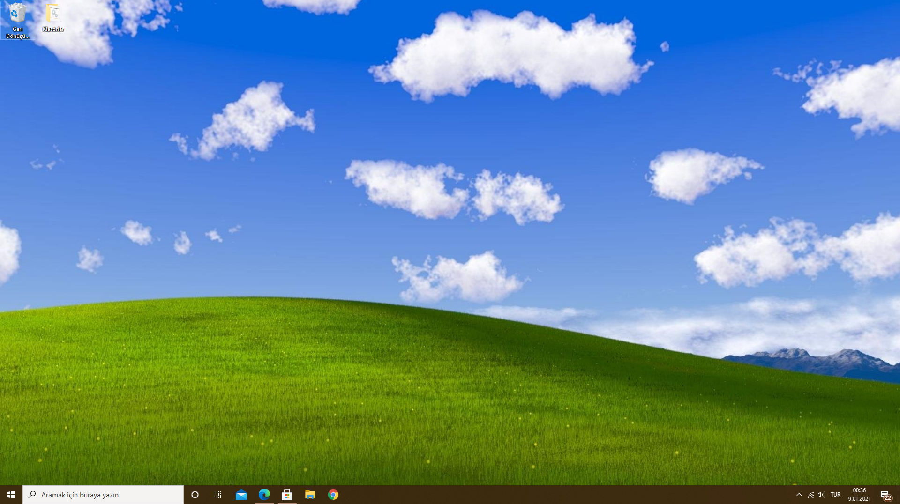Open the volume control tray icon
Viewport: 900px width, 504px height.
click(x=821, y=495)
